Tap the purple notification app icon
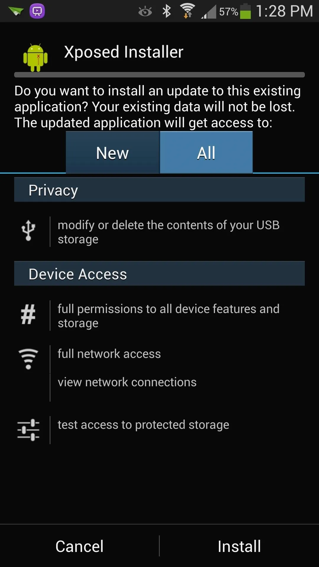This screenshot has height=567, width=319. coord(37,11)
